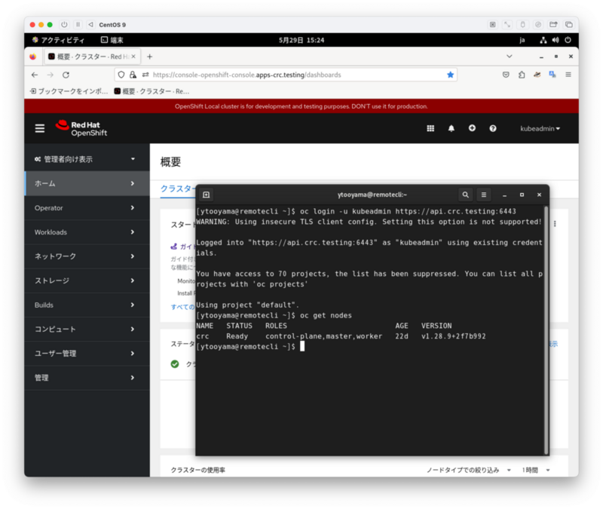Image resolution: width=603 pixels, height=509 pixels.
Task: Click the Red Hat OpenShift logo
Action: 81,128
